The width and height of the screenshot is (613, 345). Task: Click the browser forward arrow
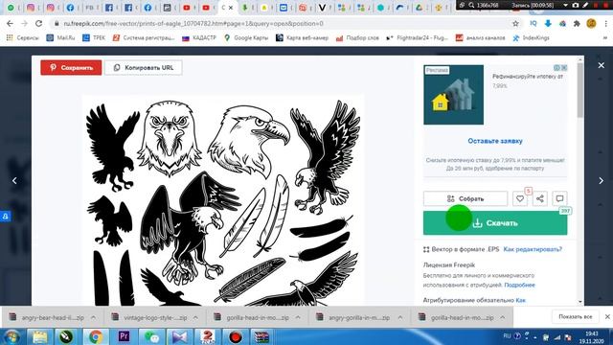[24, 23]
